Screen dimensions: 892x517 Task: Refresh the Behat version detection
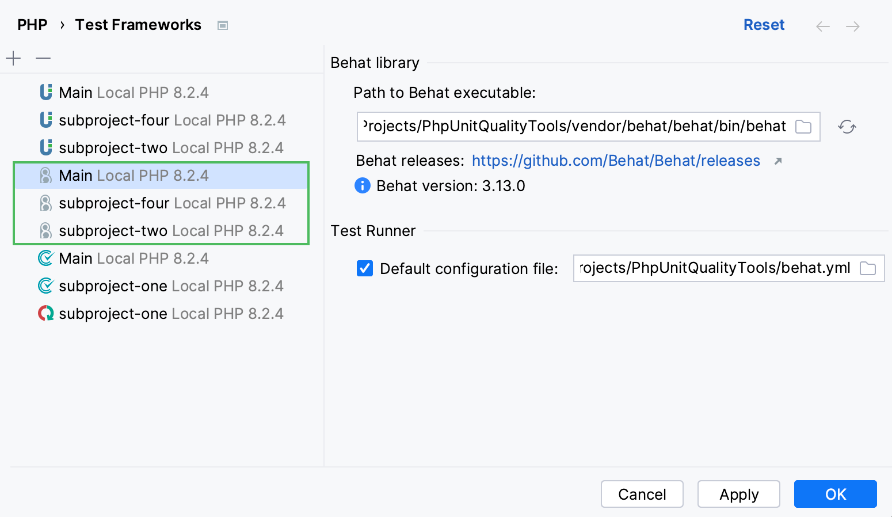[x=847, y=127]
